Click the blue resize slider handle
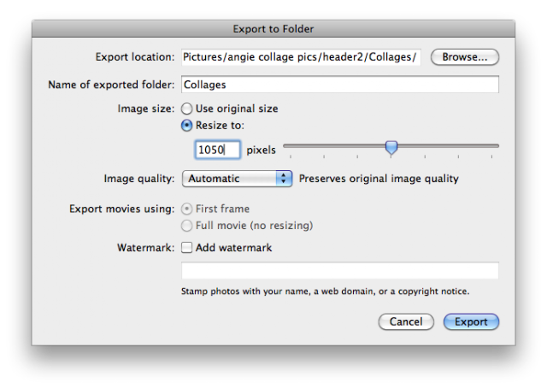 tap(391, 147)
